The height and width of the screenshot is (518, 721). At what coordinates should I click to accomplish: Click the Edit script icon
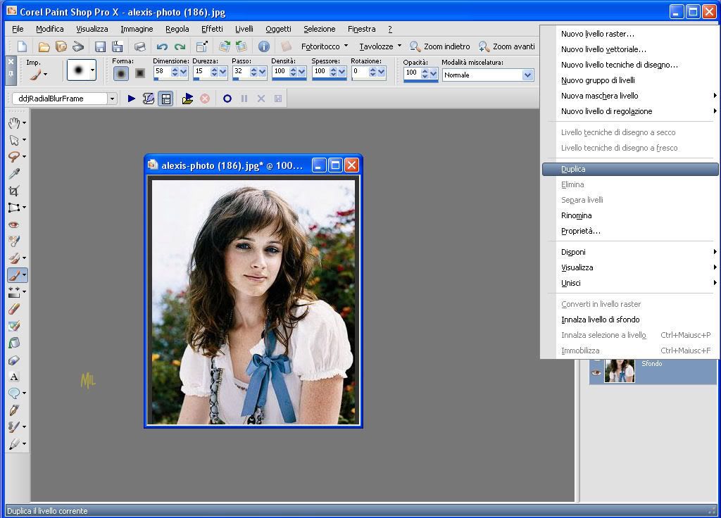[x=148, y=99]
